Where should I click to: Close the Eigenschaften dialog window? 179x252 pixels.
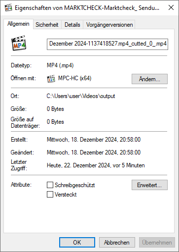coord(171,7)
